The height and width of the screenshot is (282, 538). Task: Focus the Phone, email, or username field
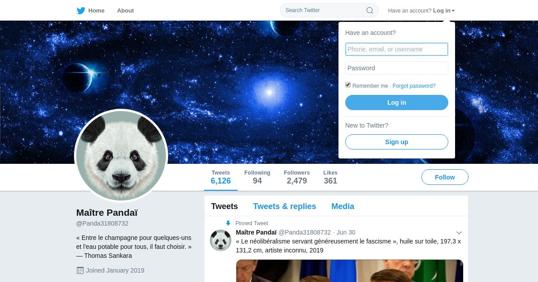click(x=397, y=49)
